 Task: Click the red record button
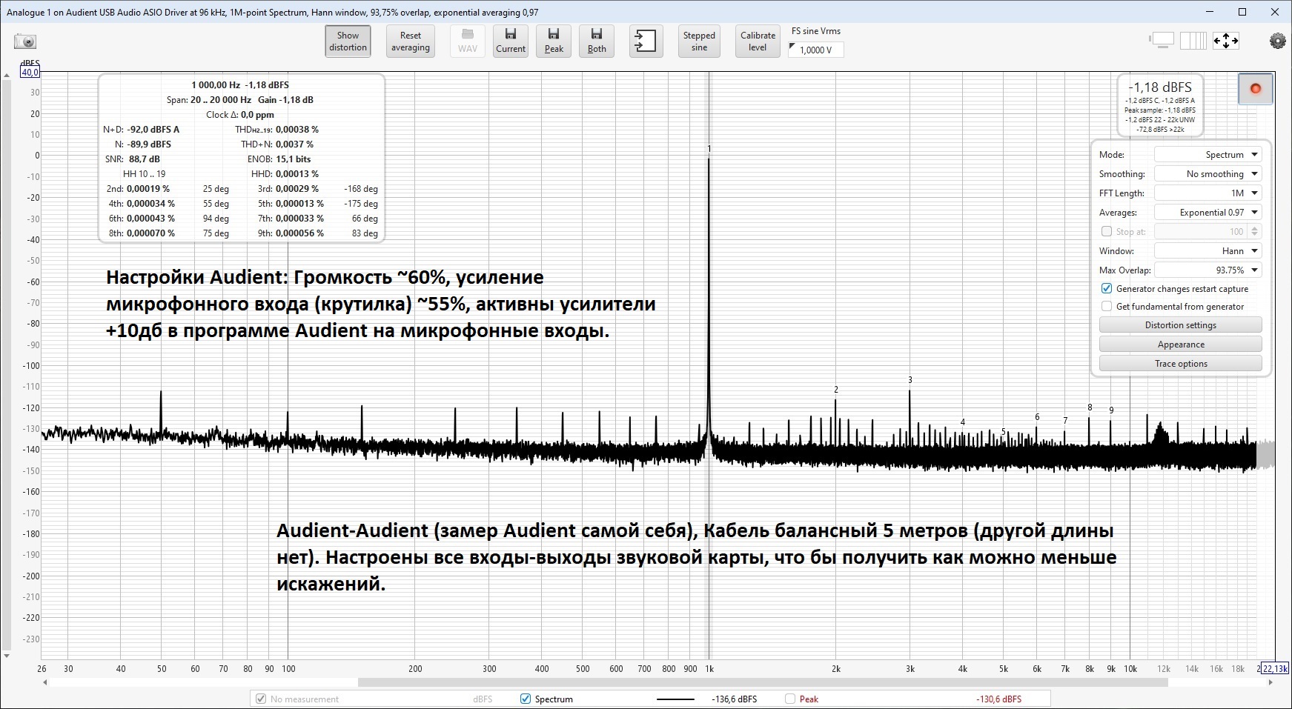coord(1256,89)
